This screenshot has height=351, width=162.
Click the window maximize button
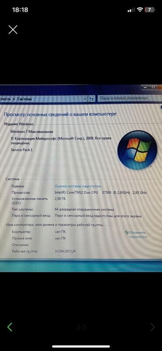coord(153,87)
